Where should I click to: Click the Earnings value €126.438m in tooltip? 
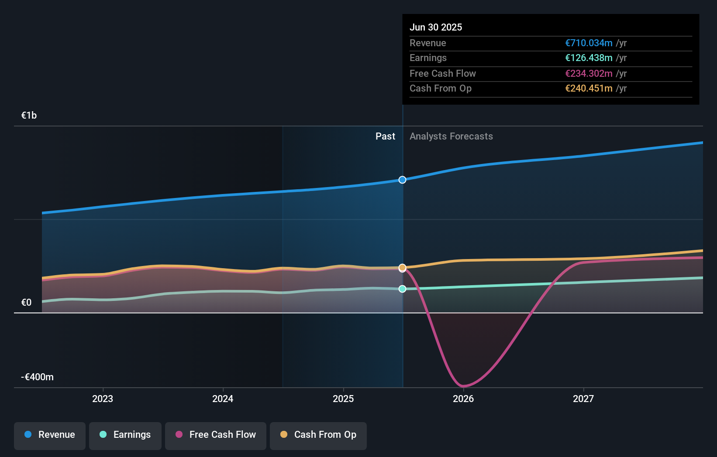(589, 58)
